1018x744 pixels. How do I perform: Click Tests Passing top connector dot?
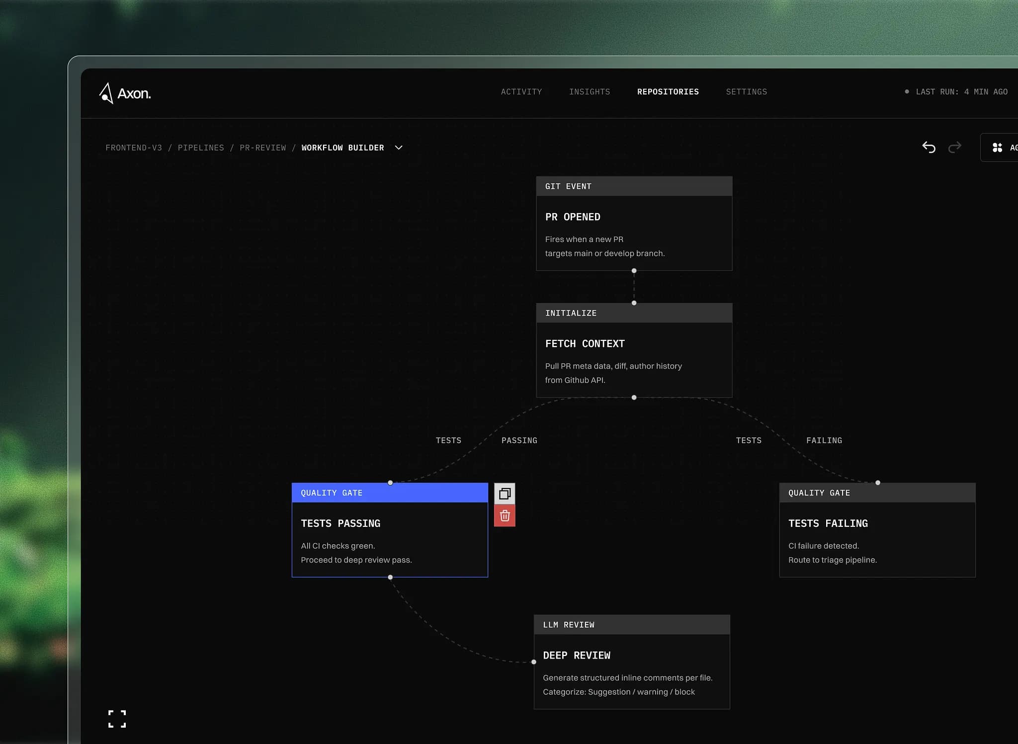point(390,483)
